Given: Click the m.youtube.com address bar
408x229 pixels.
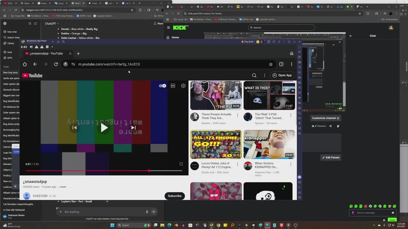Looking at the screenshot, I should [169, 64].
